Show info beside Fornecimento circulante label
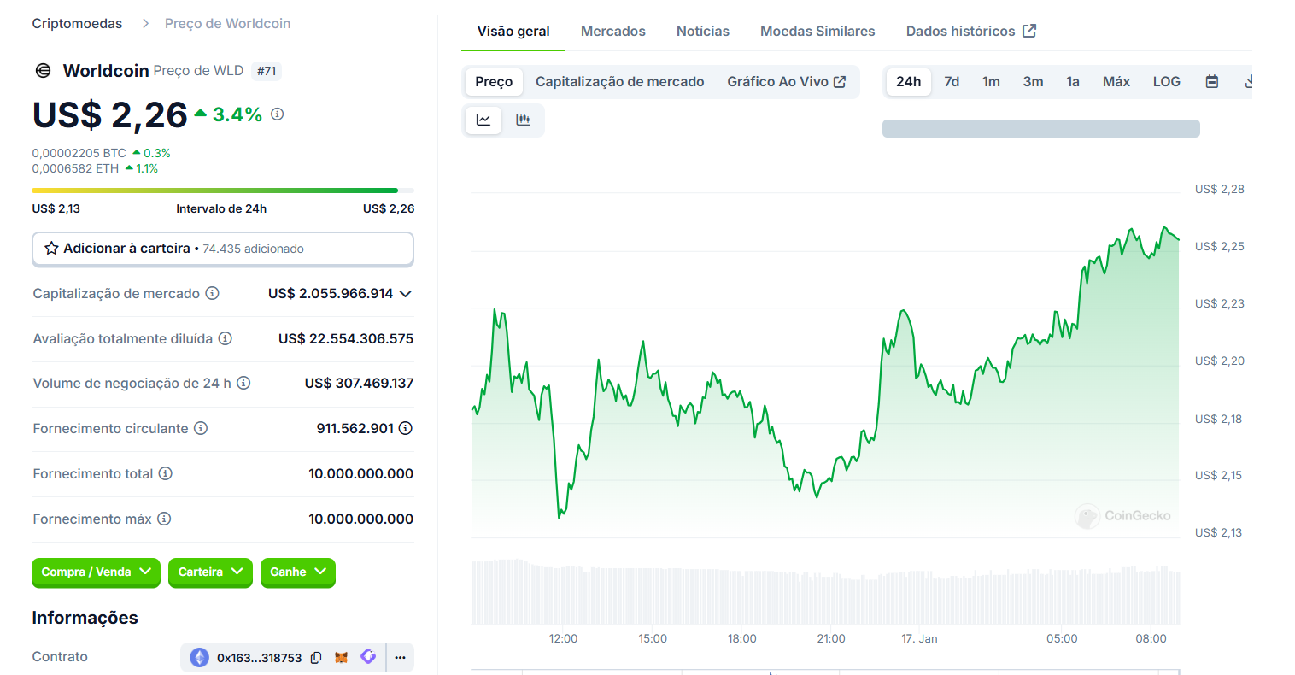Viewport: 1295px width, 675px height. (201, 428)
